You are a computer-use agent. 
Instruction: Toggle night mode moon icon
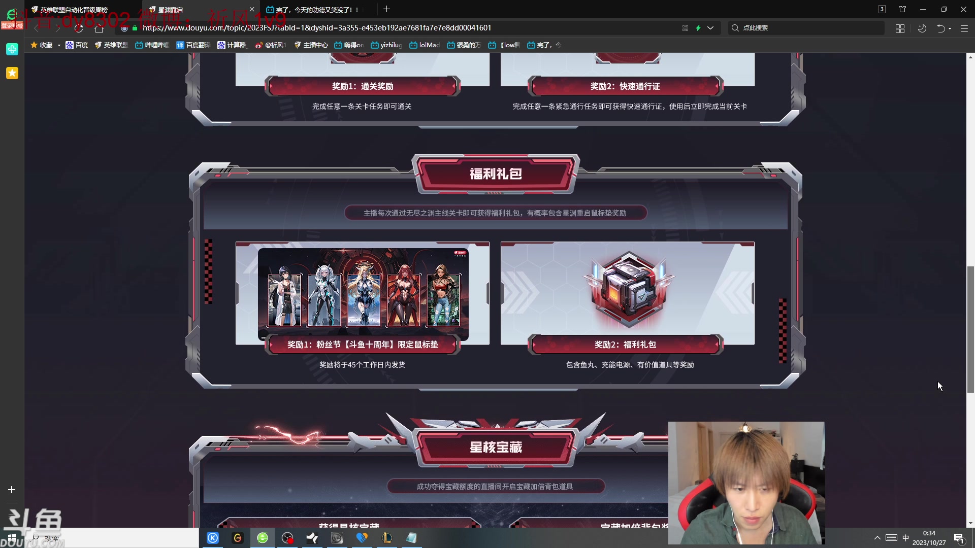coord(922,28)
